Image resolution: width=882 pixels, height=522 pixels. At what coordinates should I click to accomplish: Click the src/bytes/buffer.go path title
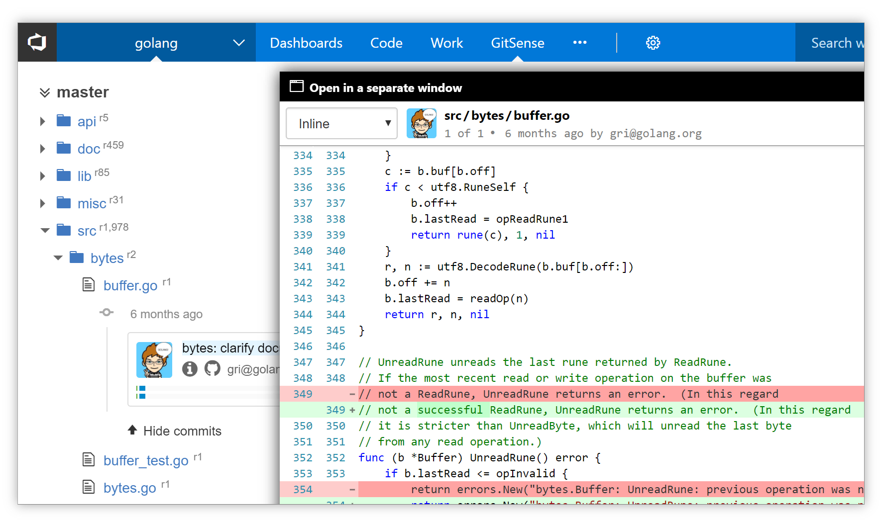tap(507, 116)
